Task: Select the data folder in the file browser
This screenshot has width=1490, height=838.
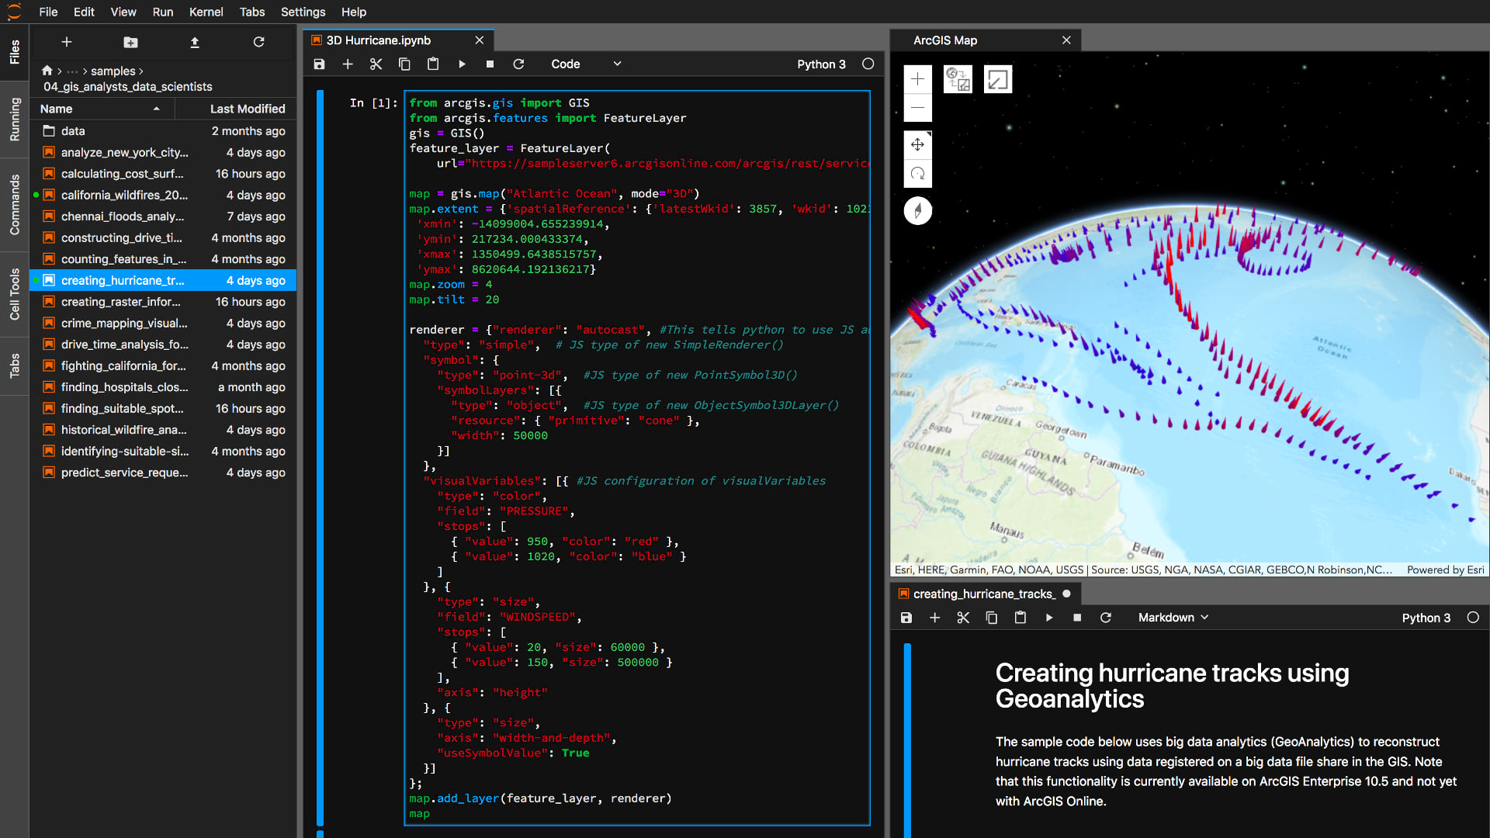Action: tap(73, 131)
